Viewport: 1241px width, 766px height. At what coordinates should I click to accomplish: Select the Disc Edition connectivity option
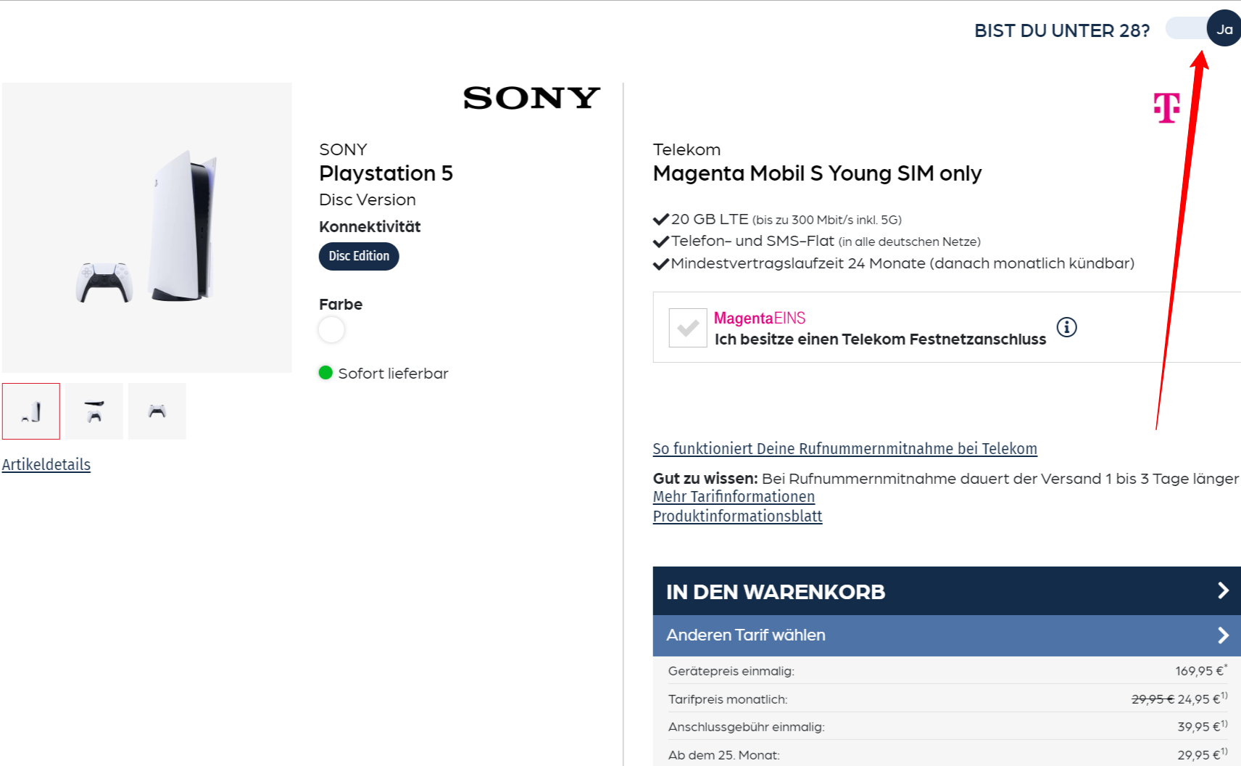tap(359, 256)
